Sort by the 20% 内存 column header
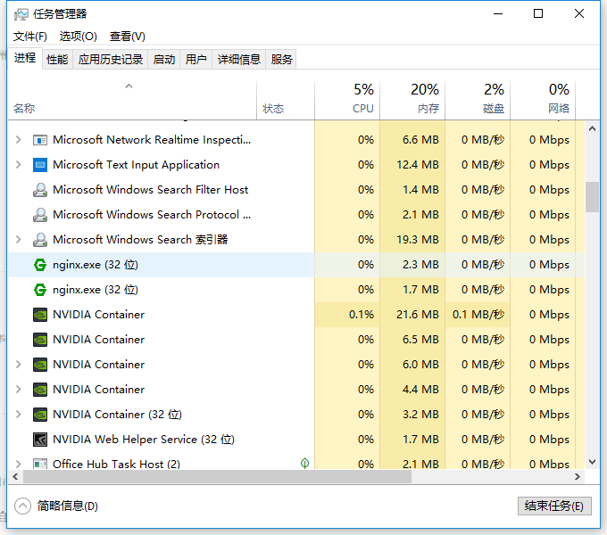607x535 pixels. coord(412,100)
